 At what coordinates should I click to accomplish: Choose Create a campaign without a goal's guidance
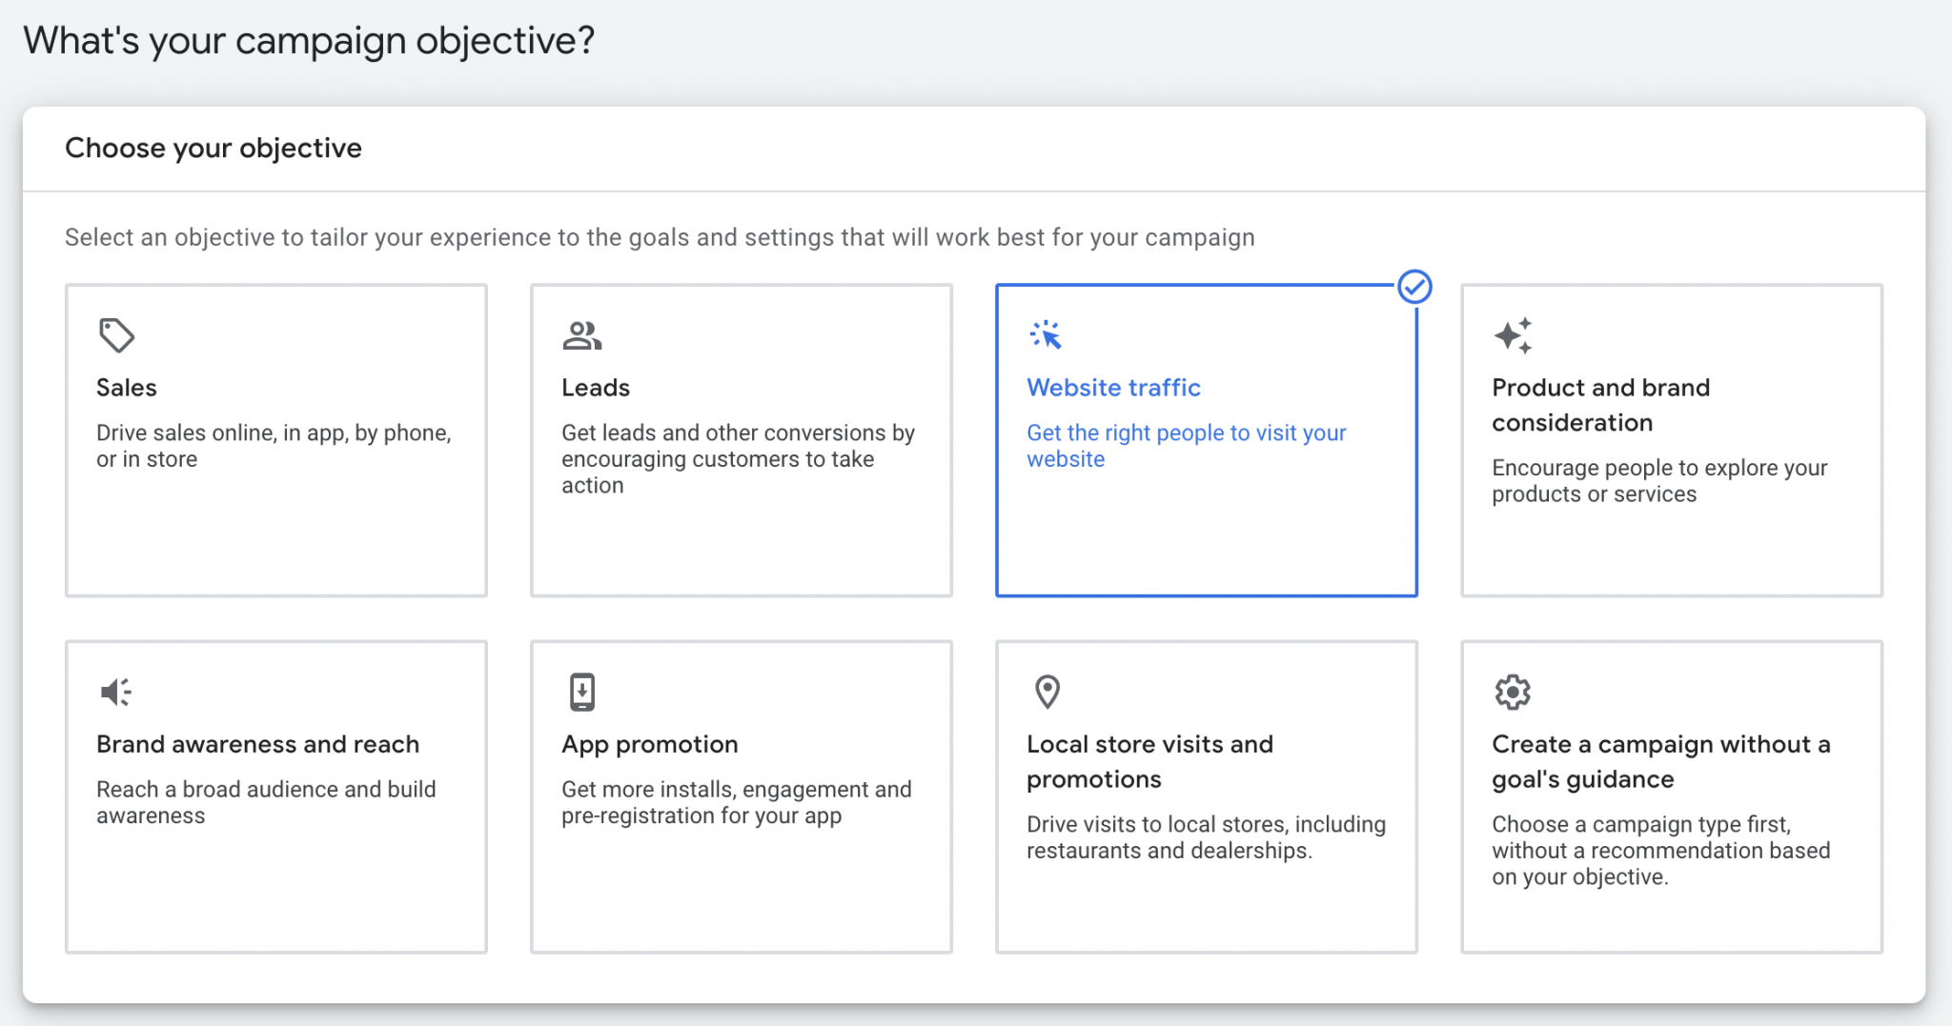1660,761
